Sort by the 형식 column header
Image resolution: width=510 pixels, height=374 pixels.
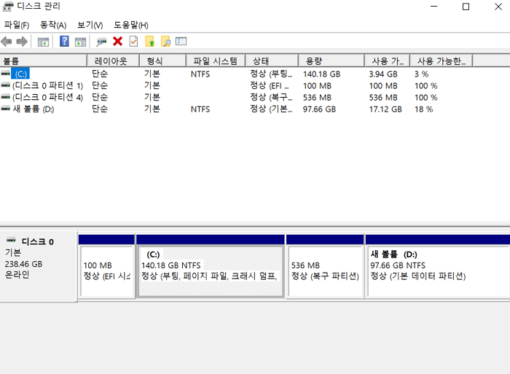[162, 61]
